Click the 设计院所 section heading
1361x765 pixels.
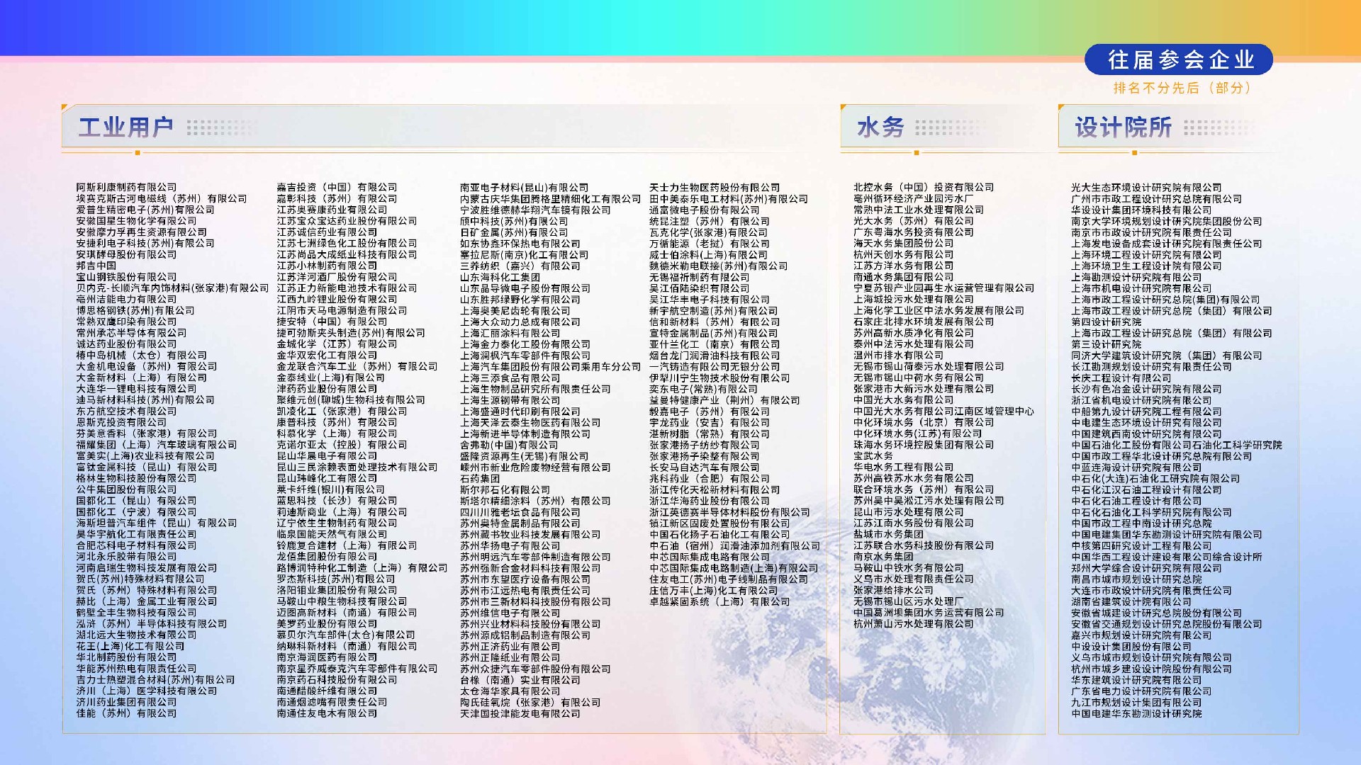point(1123,127)
